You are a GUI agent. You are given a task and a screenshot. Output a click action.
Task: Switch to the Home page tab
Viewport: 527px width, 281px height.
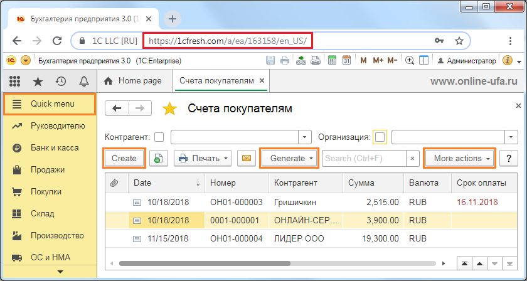coord(133,81)
